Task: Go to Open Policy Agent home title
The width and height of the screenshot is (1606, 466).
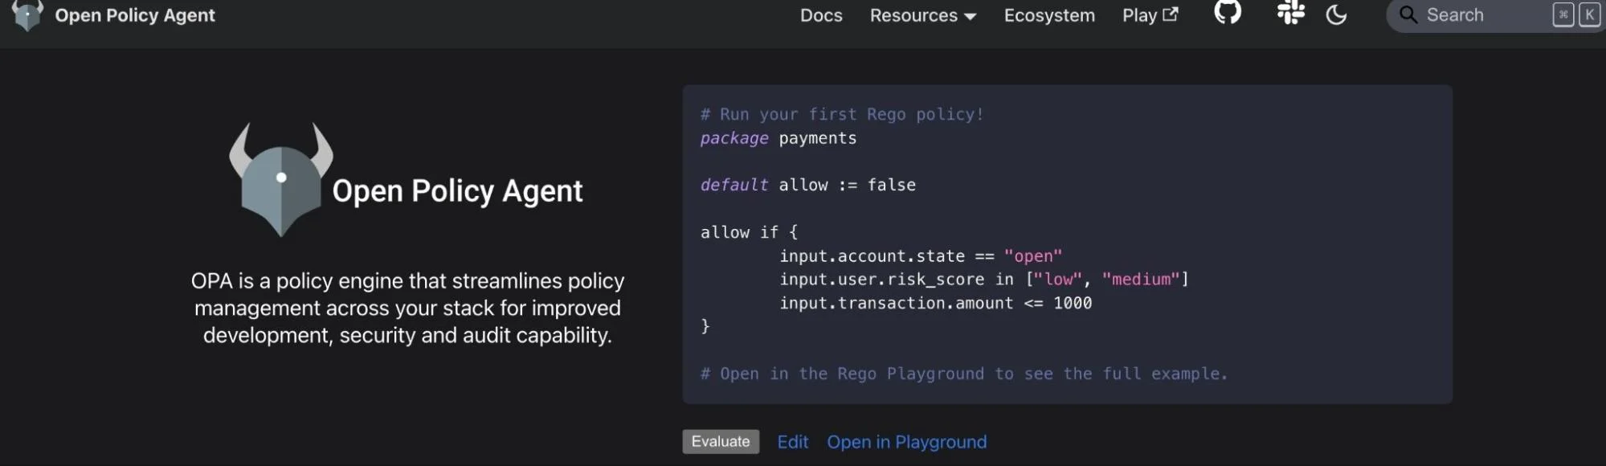Action: click(x=135, y=15)
